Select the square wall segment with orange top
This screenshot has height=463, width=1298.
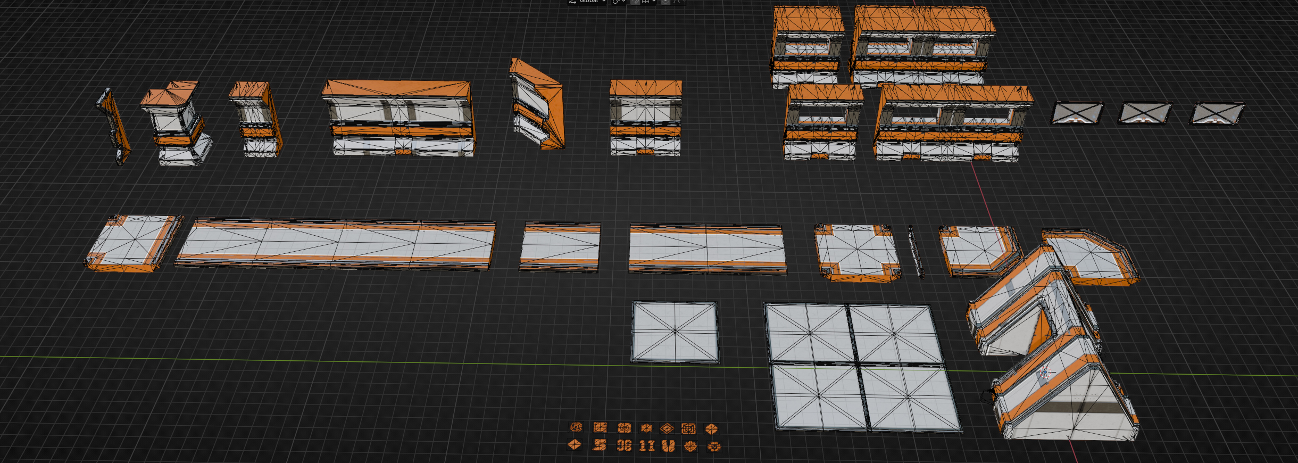[x=645, y=118]
